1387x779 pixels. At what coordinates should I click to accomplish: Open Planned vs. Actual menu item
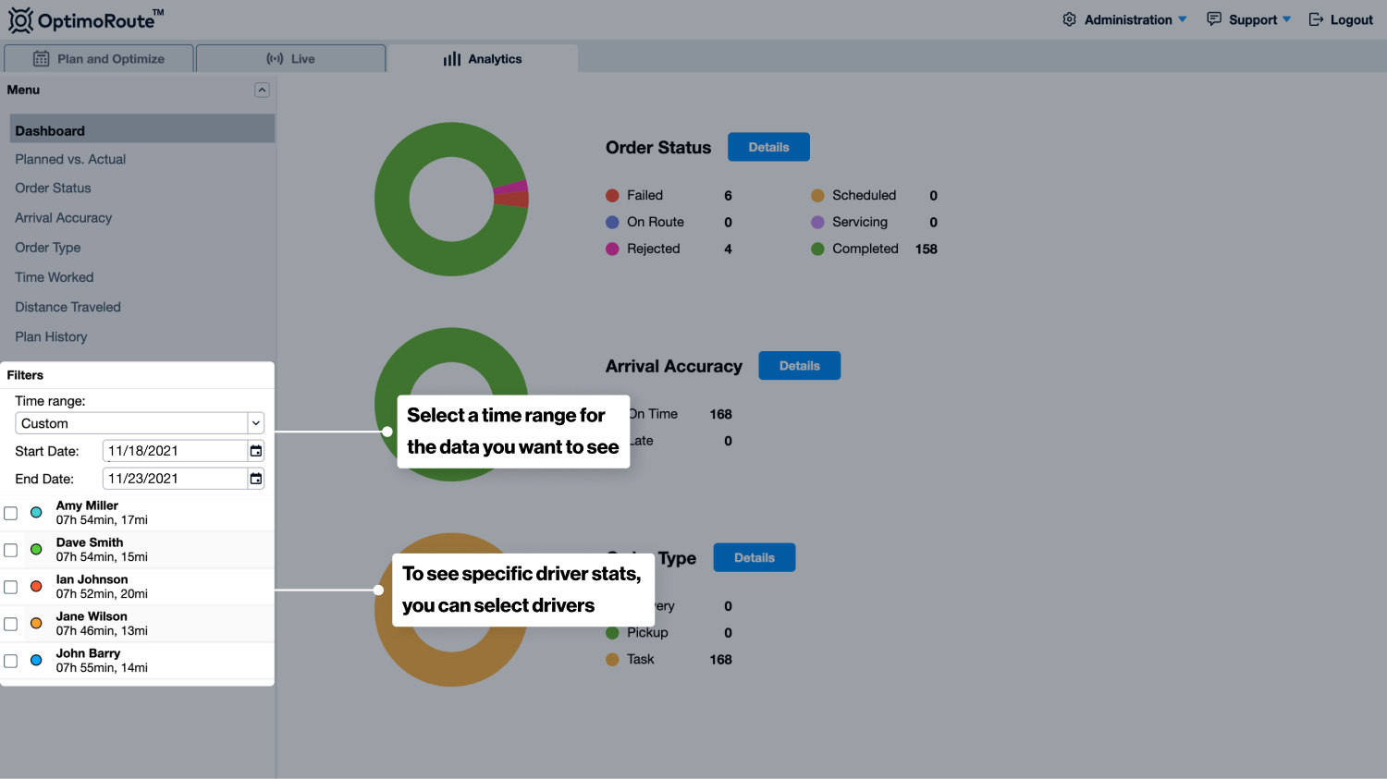click(70, 159)
